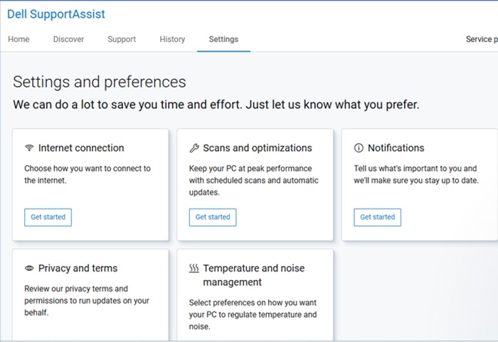Select the Settings tab

coord(223,39)
